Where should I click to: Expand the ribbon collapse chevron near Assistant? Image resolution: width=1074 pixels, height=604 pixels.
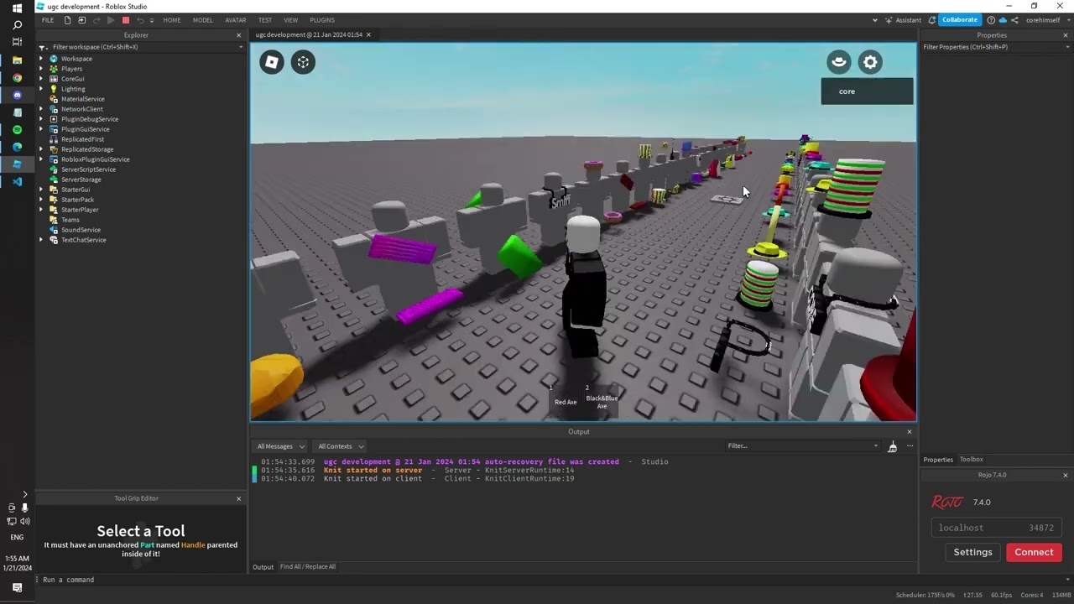click(x=875, y=20)
